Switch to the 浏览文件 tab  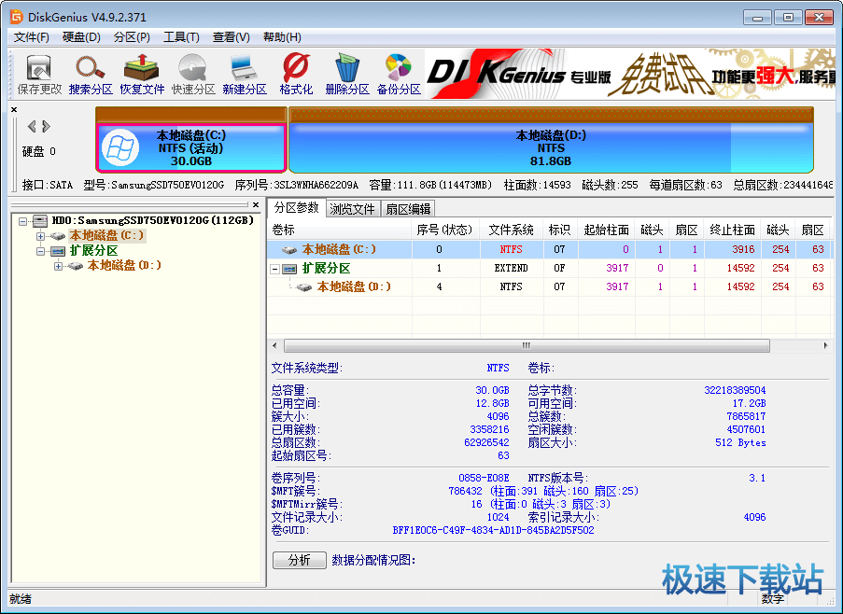[353, 209]
